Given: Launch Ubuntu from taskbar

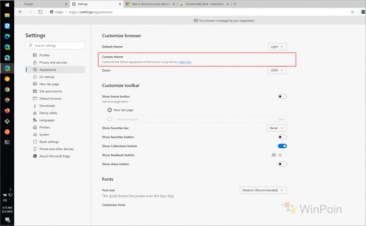Looking at the screenshot, I should click(x=7, y=132).
